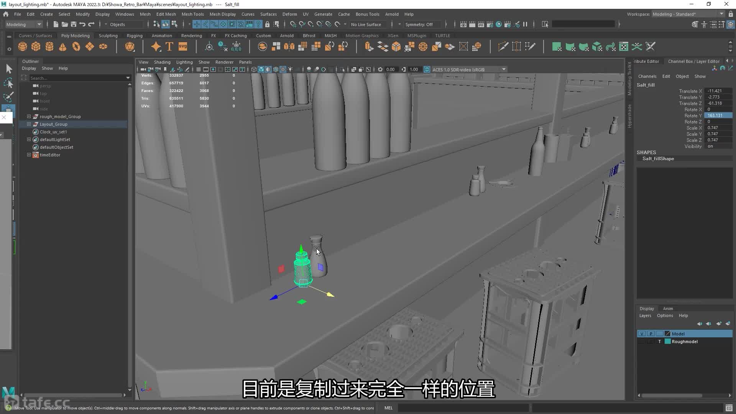Viewport: 736px width, 414px height.
Task: Click the Save scene icon
Action: click(x=74, y=24)
